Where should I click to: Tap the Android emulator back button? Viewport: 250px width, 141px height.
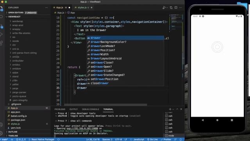click(203, 120)
